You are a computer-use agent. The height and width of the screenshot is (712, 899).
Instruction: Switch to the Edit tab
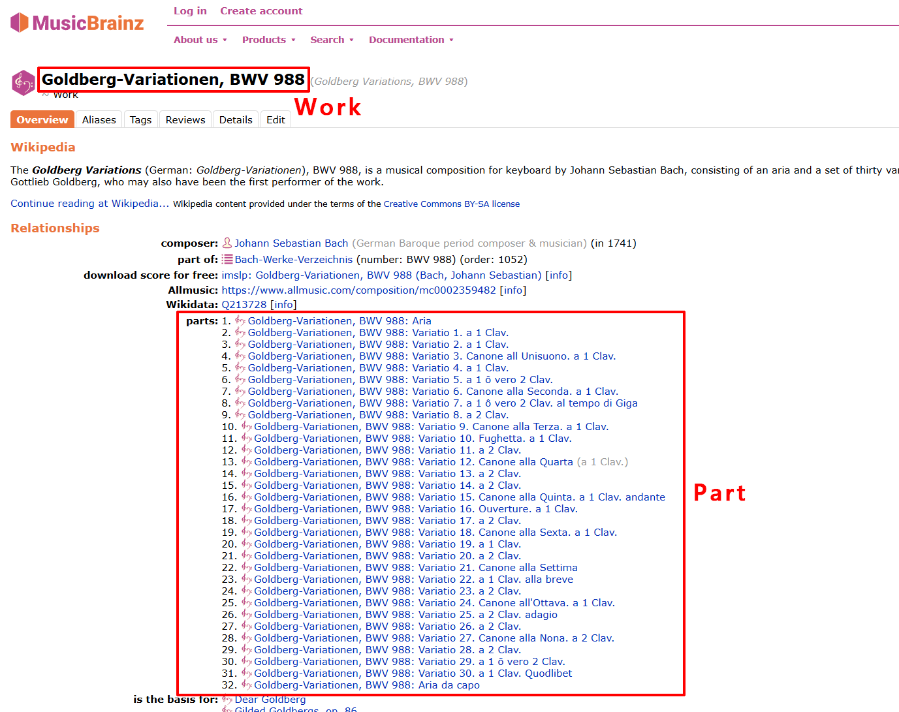pyautogui.click(x=276, y=119)
